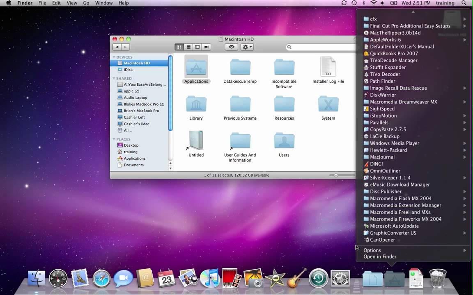
Task: Switch Finder to Cover Flow view
Action: pos(207,47)
